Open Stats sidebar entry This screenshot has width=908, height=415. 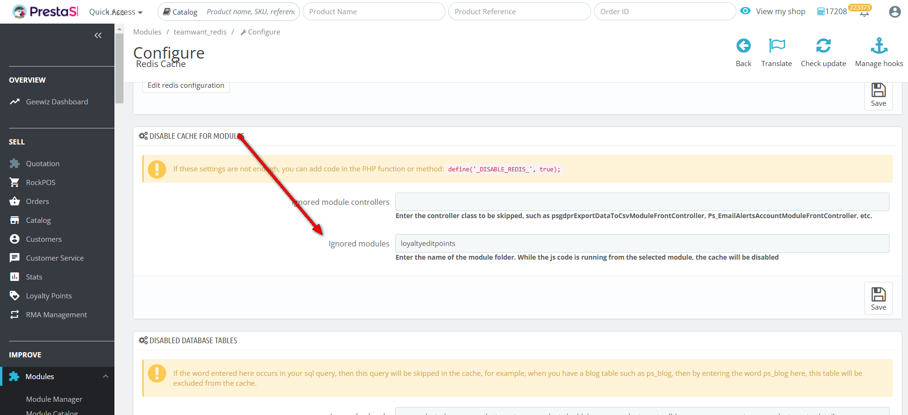point(34,277)
